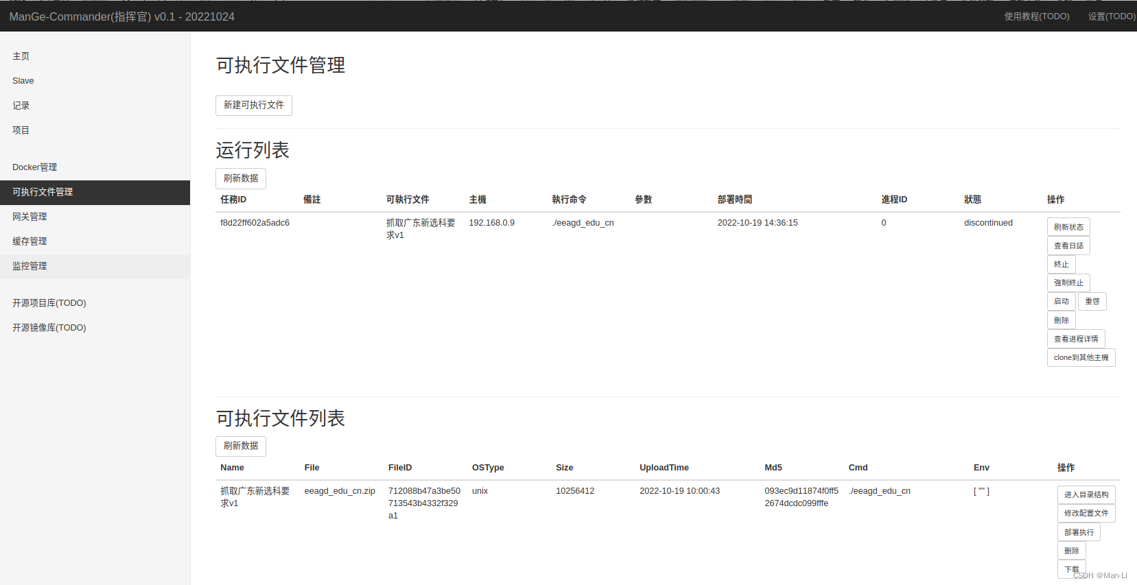This screenshot has width=1137, height=585.
Task: Click the 新建可执行文件 button
Action: point(254,105)
